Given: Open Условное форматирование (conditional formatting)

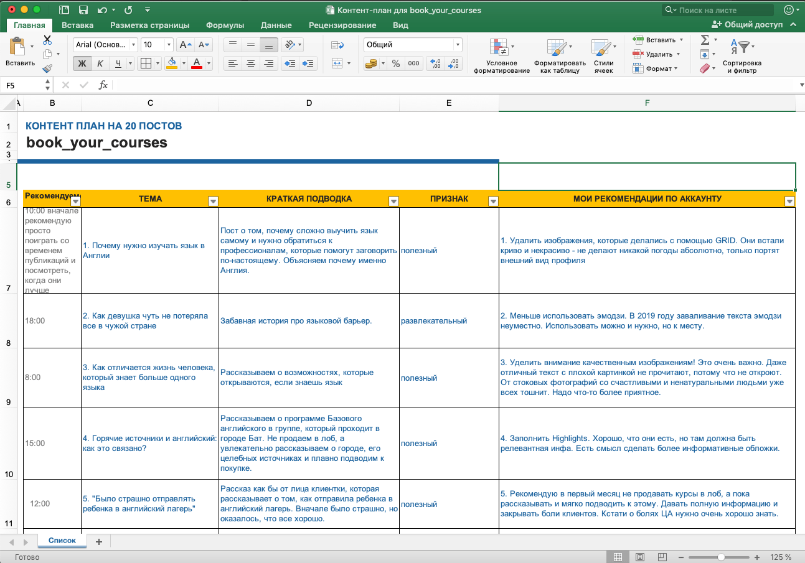Looking at the screenshot, I should pyautogui.click(x=501, y=56).
